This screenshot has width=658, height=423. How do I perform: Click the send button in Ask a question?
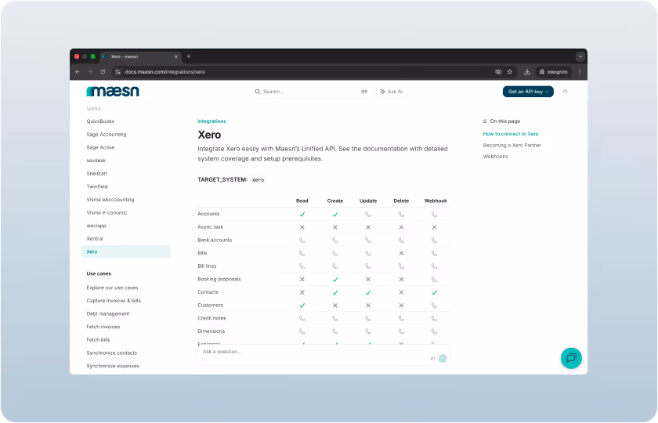[x=443, y=358]
